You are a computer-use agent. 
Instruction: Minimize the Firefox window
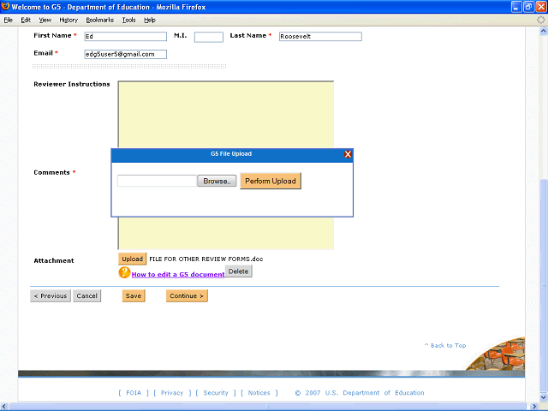(516, 7)
